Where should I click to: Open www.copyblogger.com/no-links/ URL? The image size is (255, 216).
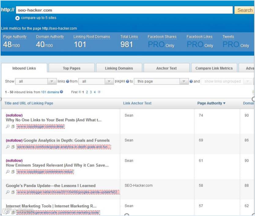[x=41, y=127]
